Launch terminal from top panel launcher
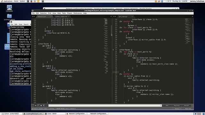 [x=28, y=1]
